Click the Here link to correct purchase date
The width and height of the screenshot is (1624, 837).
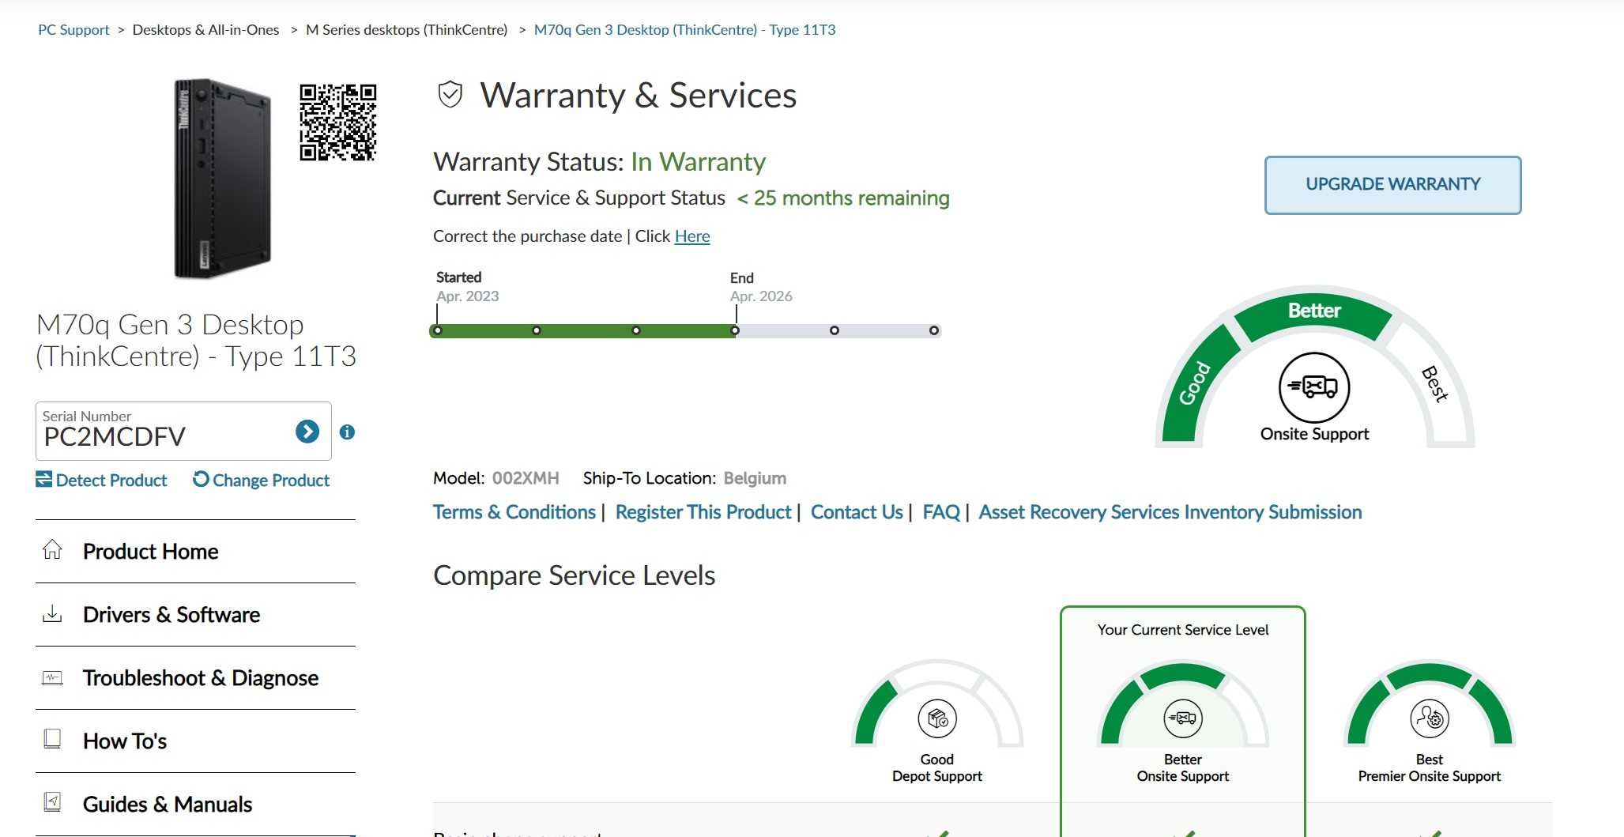point(692,236)
